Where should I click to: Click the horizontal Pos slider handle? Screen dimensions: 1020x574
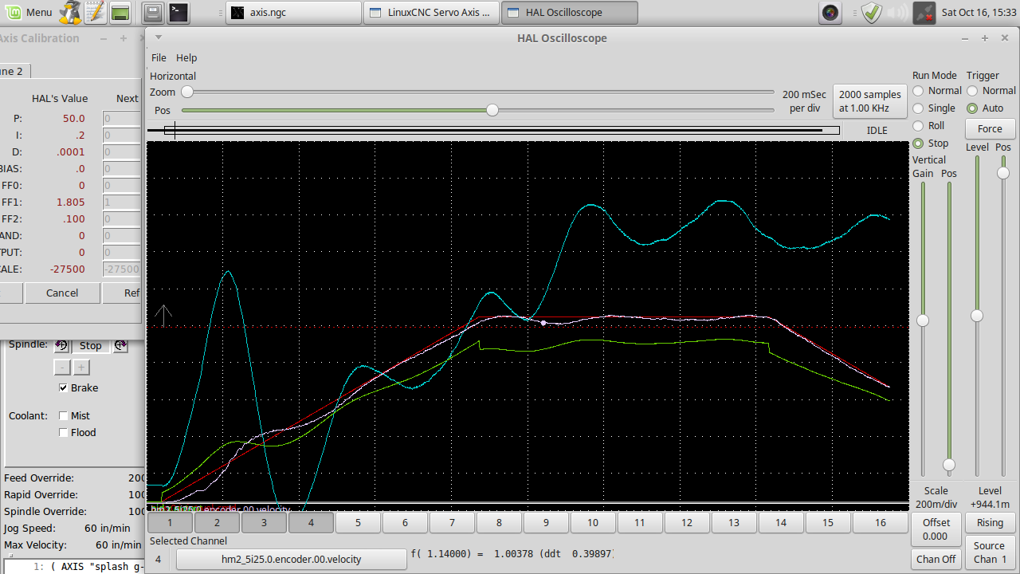[492, 110]
